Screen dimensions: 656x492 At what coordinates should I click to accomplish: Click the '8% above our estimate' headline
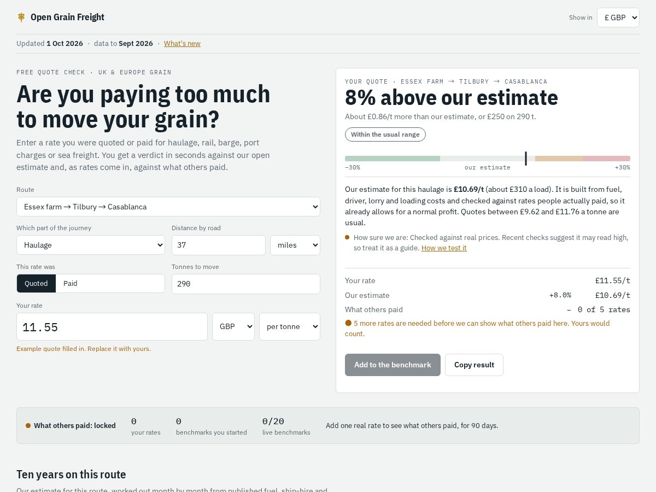[452, 98]
